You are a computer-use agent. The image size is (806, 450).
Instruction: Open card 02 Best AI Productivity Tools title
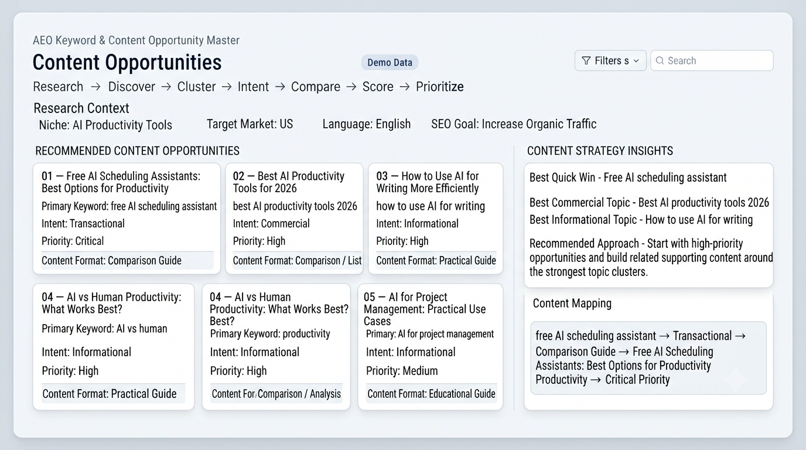[288, 182]
